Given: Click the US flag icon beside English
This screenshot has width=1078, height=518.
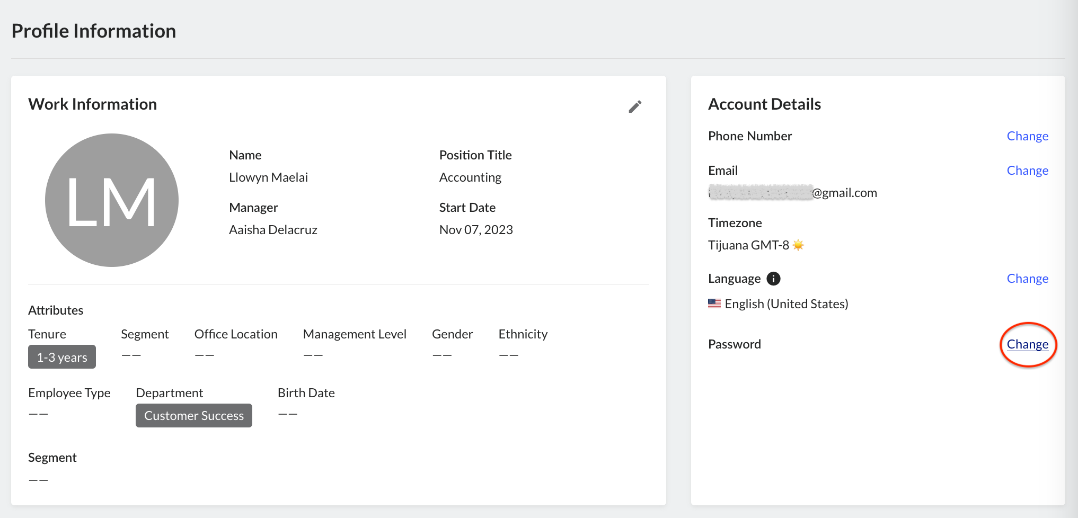Looking at the screenshot, I should pos(714,303).
